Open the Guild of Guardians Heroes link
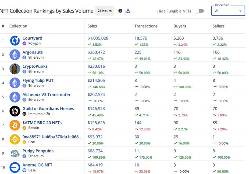Image resolution: width=249 pixels, height=174 pixels. click(x=48, y=108)
